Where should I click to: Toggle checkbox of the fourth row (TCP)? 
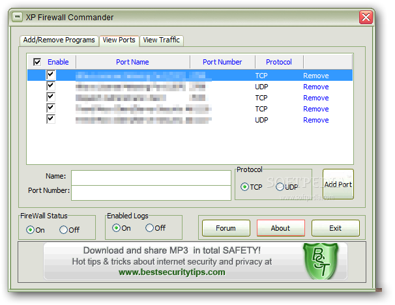pos(51,108)
